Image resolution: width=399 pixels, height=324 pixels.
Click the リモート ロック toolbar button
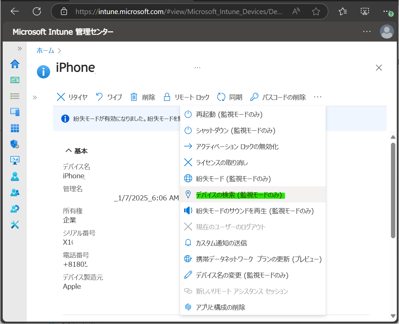[186, 97]
